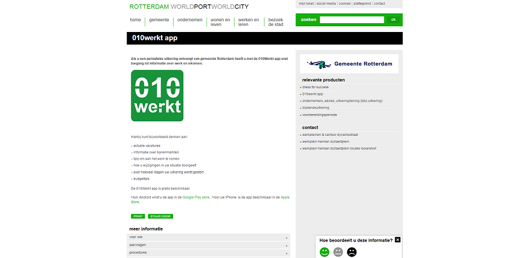Open the 'werken en leren' menu
529x258 pixels.
pyautogui.click(x=248, y=22)
